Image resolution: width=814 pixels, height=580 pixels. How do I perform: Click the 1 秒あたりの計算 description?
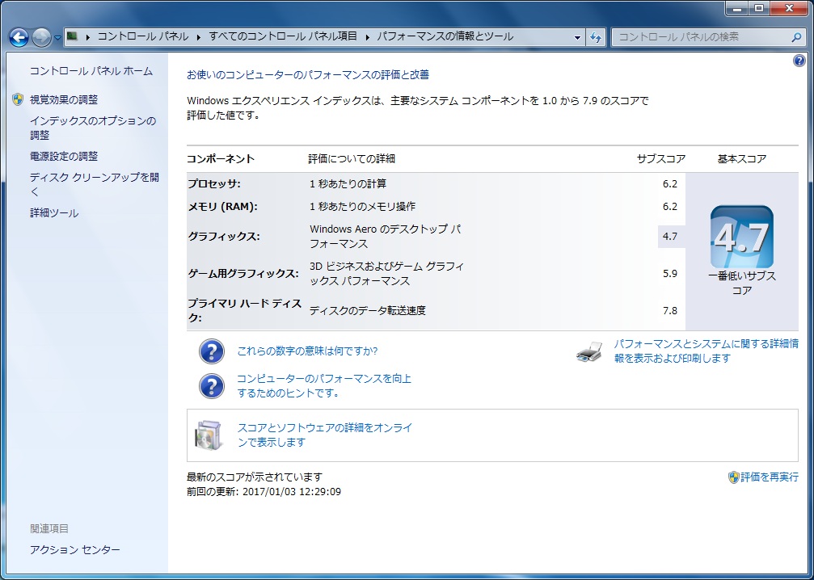pyautogui.click(x=348, y=184)
